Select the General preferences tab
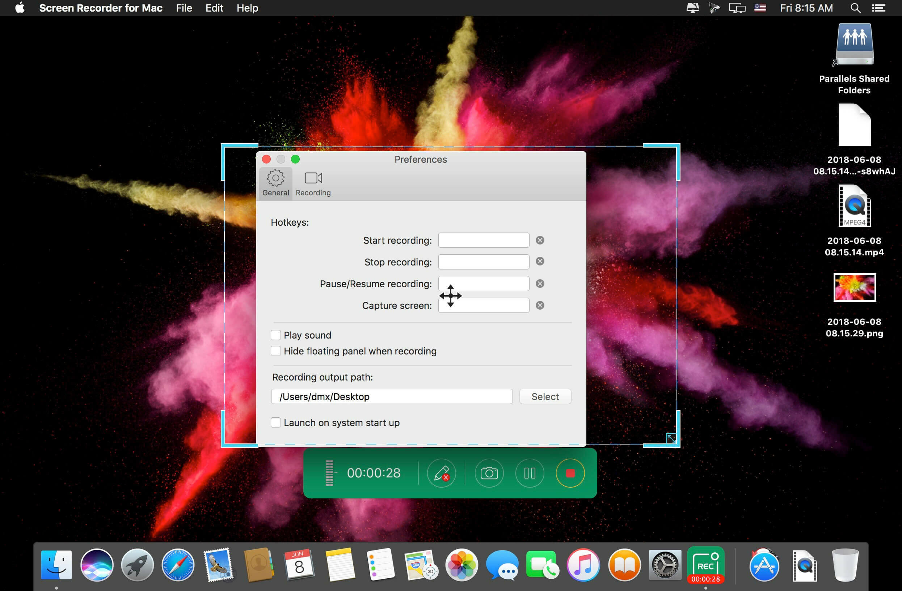The height and width of the screenshot is (591, 902). 275,183
